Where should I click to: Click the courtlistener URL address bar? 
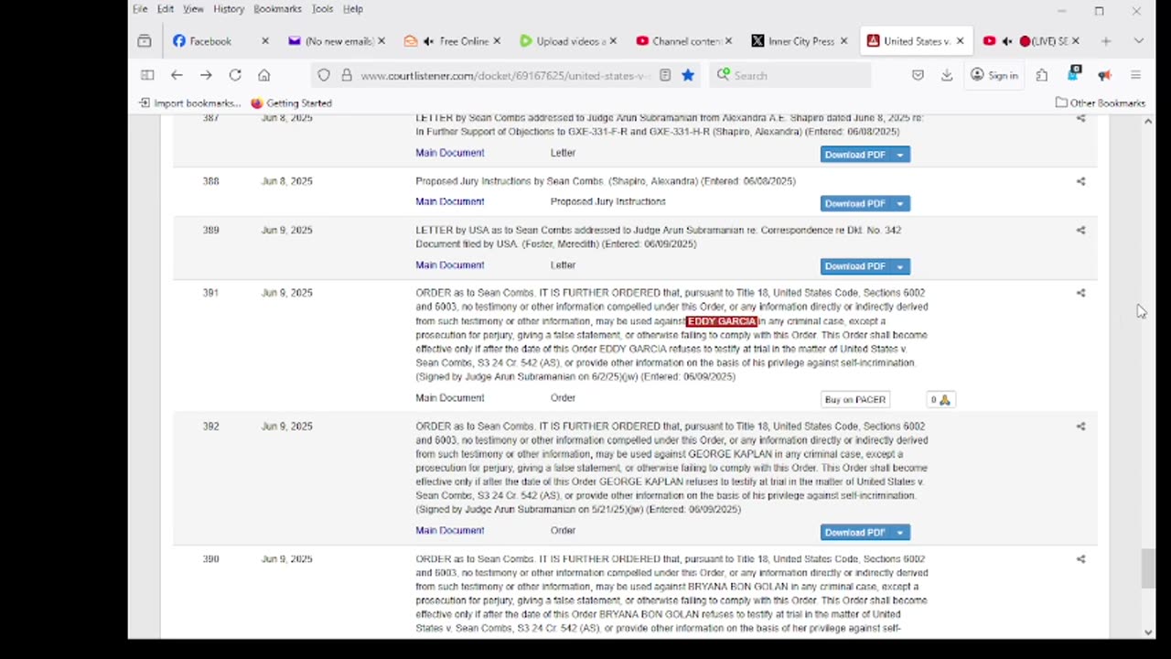pyautogui.click(x=505, y=75)
